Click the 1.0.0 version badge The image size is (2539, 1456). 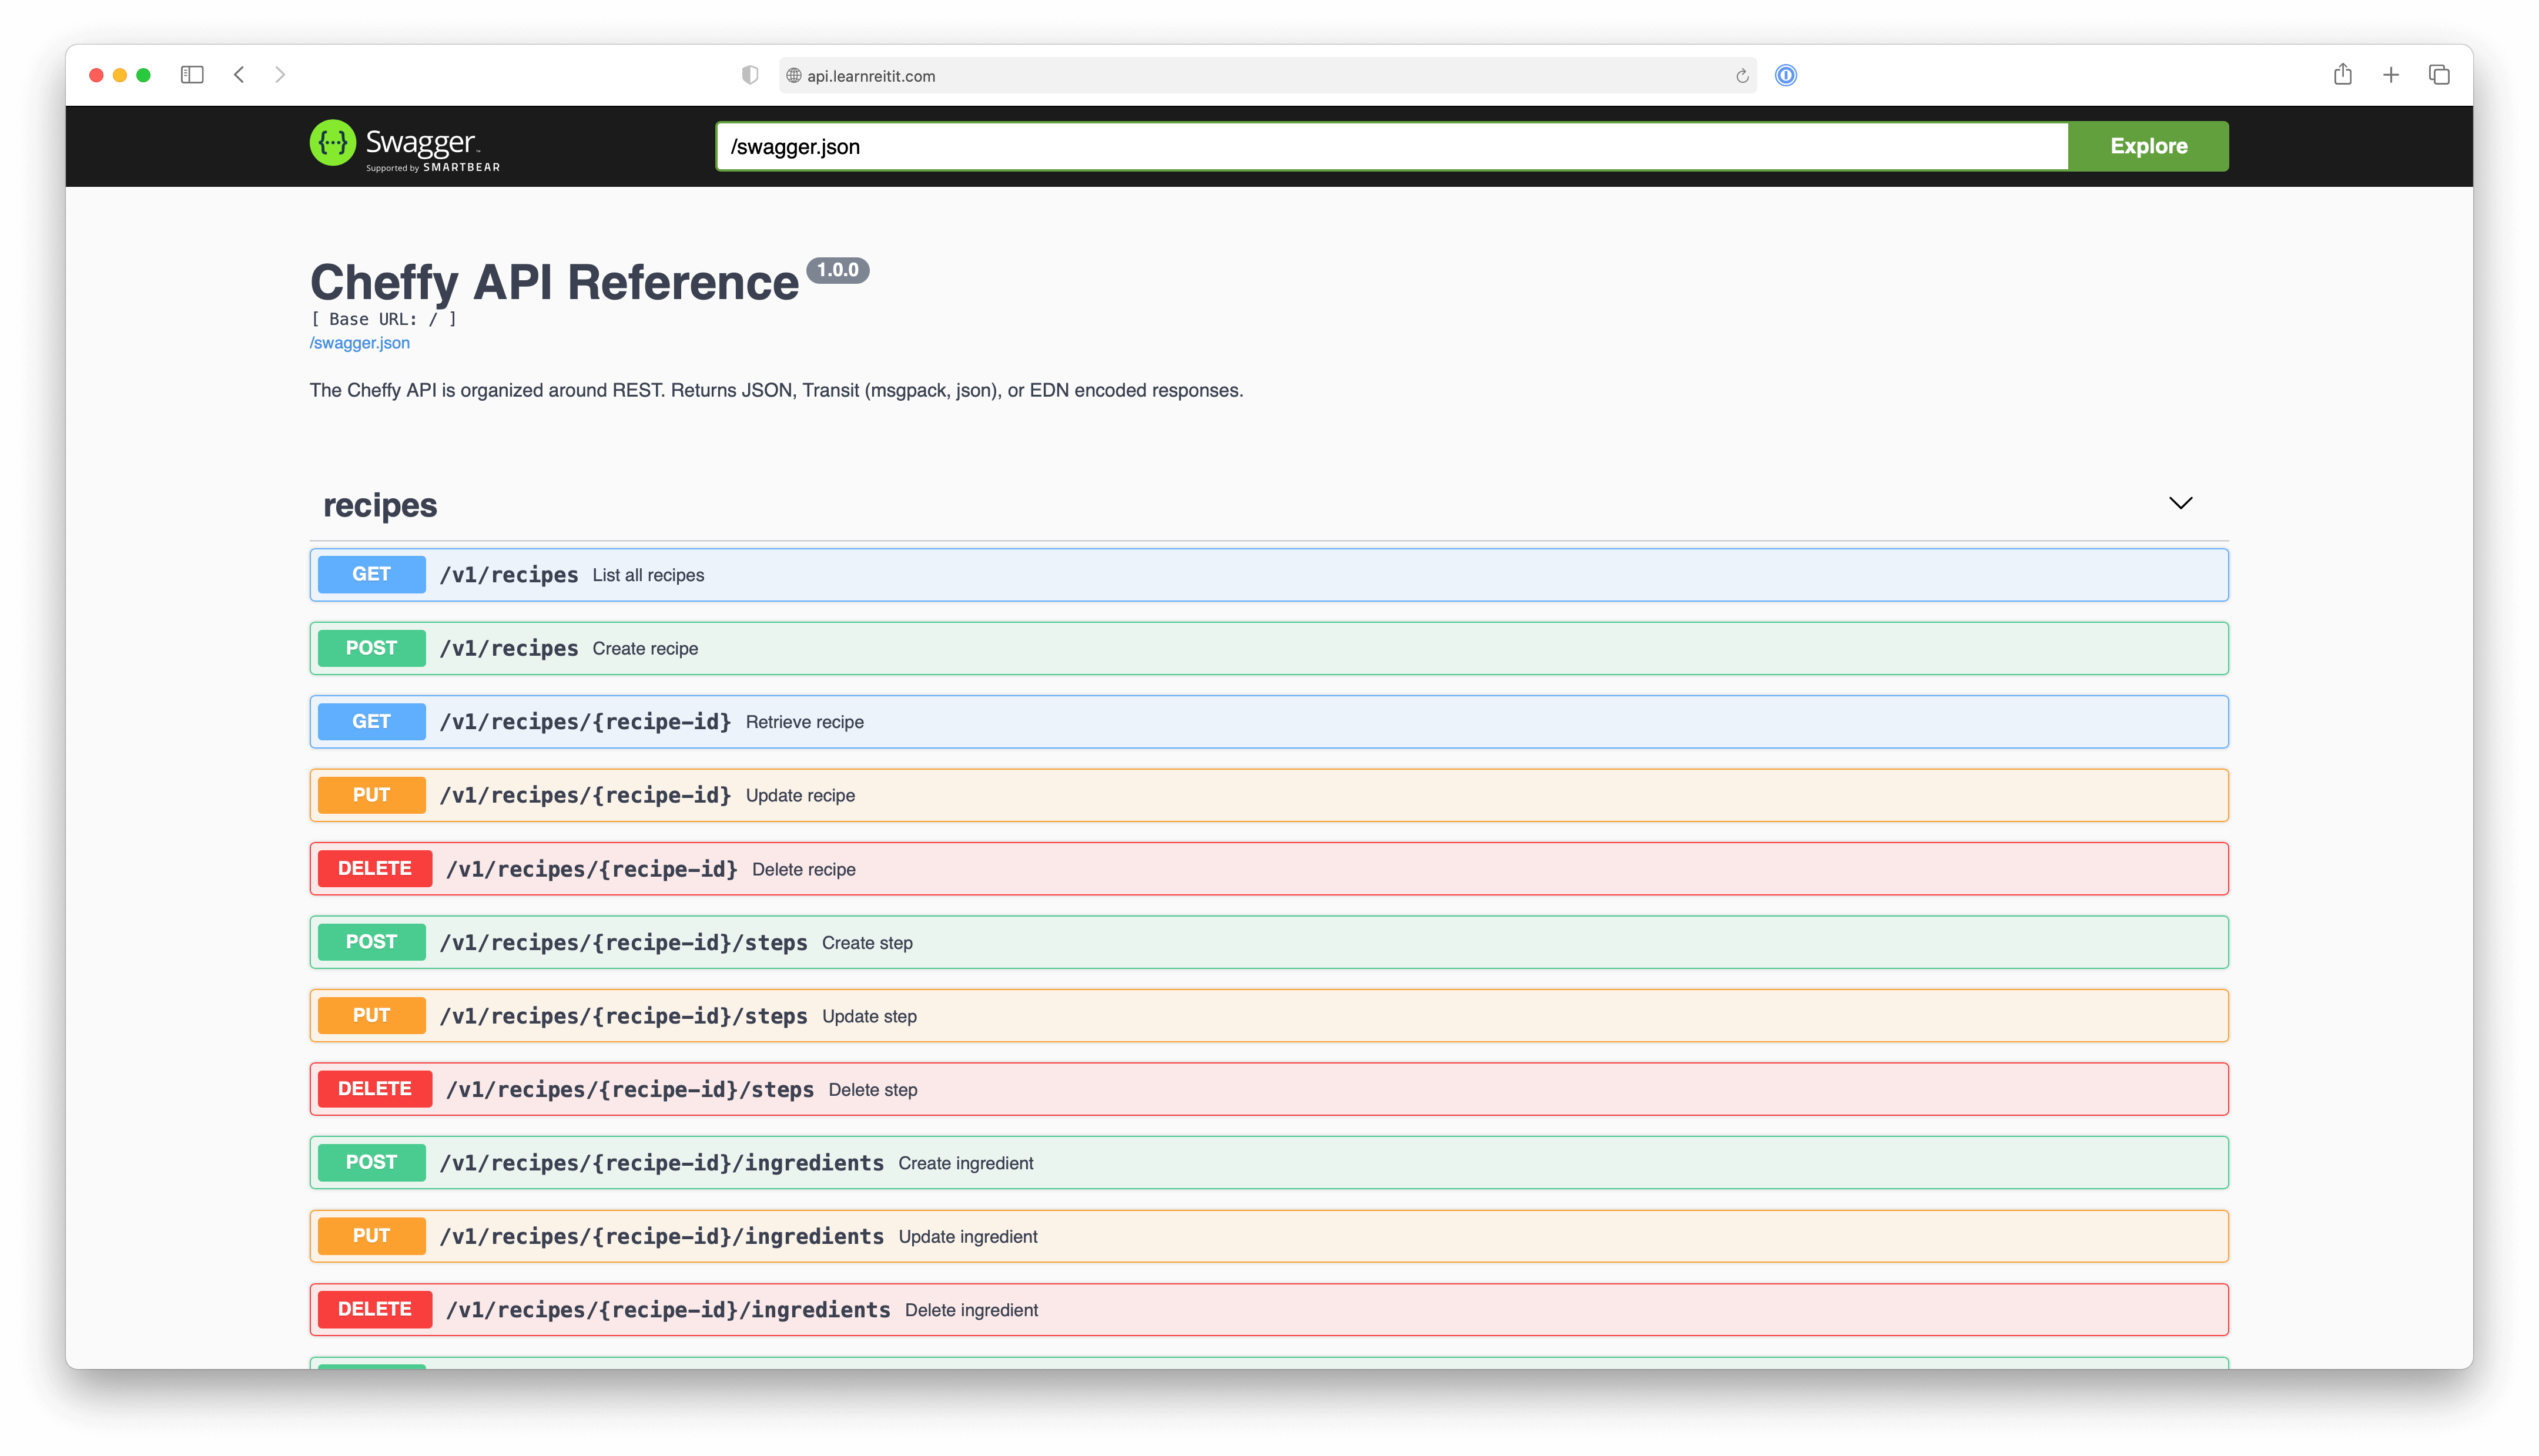pyautogui.click(x=838, y=270)
